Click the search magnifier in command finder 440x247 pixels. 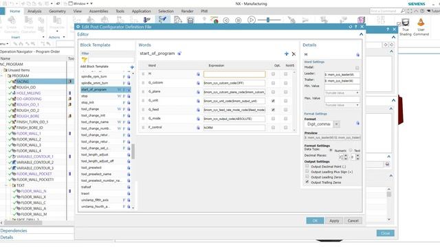403,11
